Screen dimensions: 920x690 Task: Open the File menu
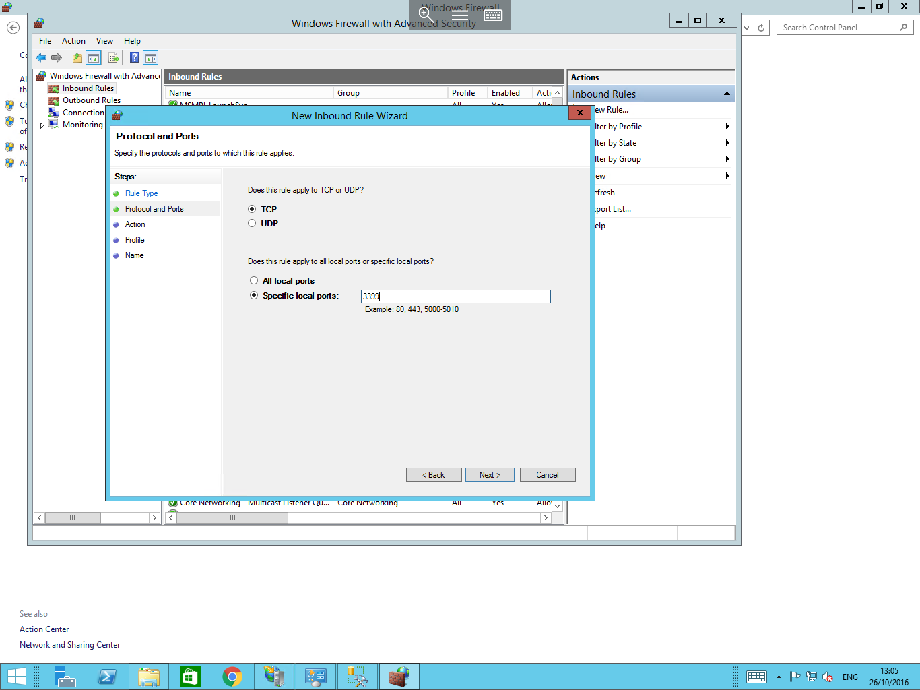point(45,41)
